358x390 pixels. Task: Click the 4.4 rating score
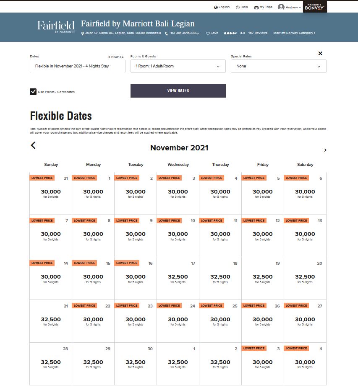[243, 33]
